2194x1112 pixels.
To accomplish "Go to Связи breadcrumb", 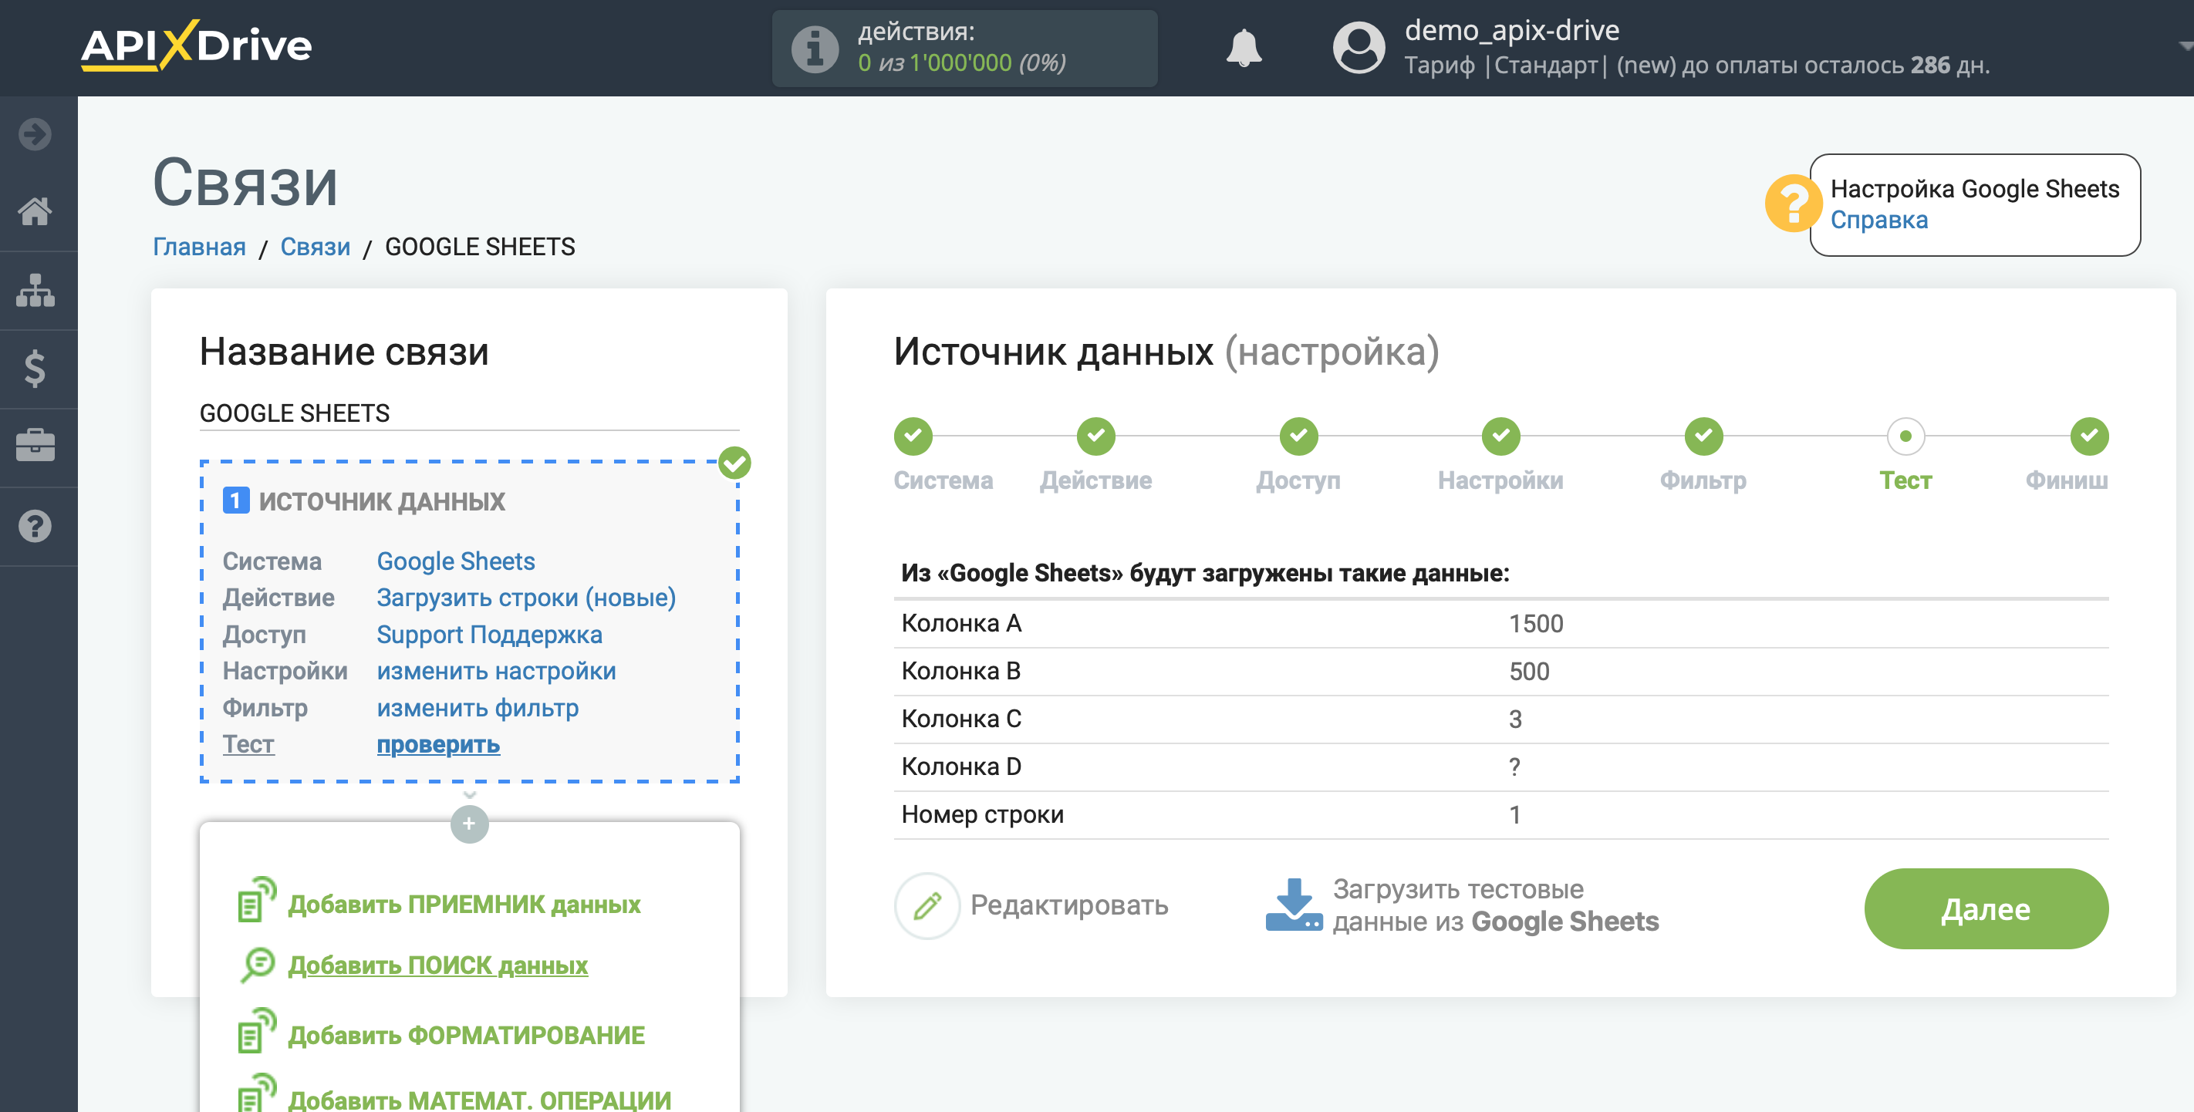I will click(x=315, y=247).
